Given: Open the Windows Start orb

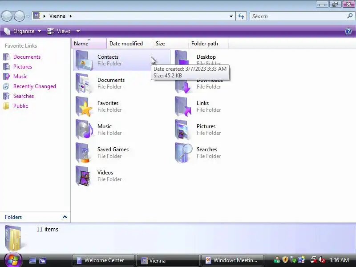Looking at the screenshot, I should (x=13, y=260).
